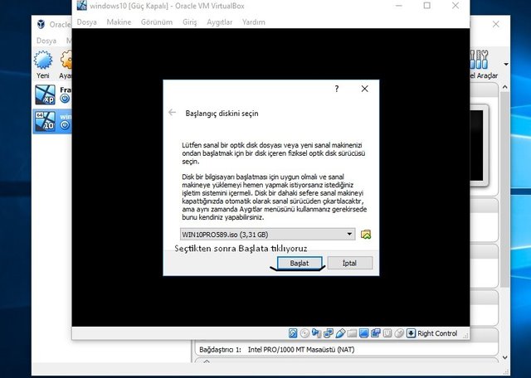Image resolution: width=531 pixels, height=378 pixels.
Task: Open the Yardım menu
Action: click(x=254, y=22)
